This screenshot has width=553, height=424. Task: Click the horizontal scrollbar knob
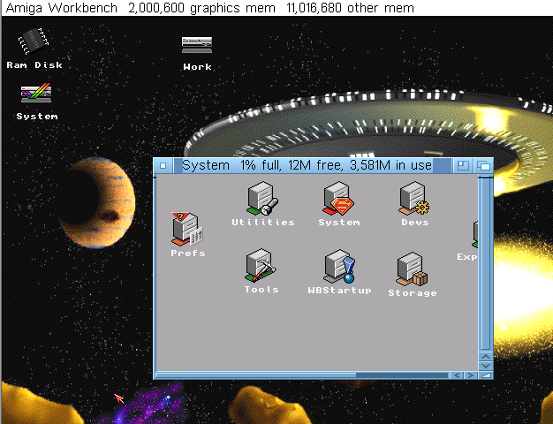[x=256, y=375]
